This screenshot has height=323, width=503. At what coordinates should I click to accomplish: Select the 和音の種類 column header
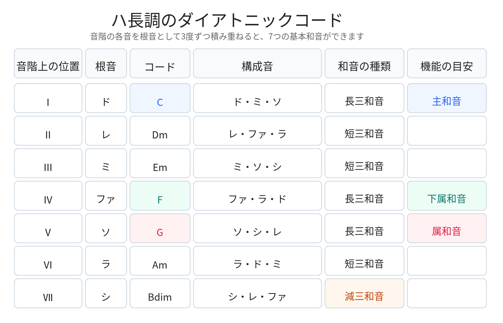364,64
